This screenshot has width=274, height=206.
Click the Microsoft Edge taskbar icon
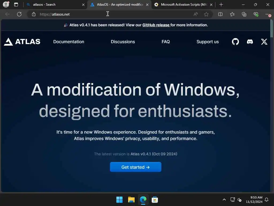tap(143, 200)
